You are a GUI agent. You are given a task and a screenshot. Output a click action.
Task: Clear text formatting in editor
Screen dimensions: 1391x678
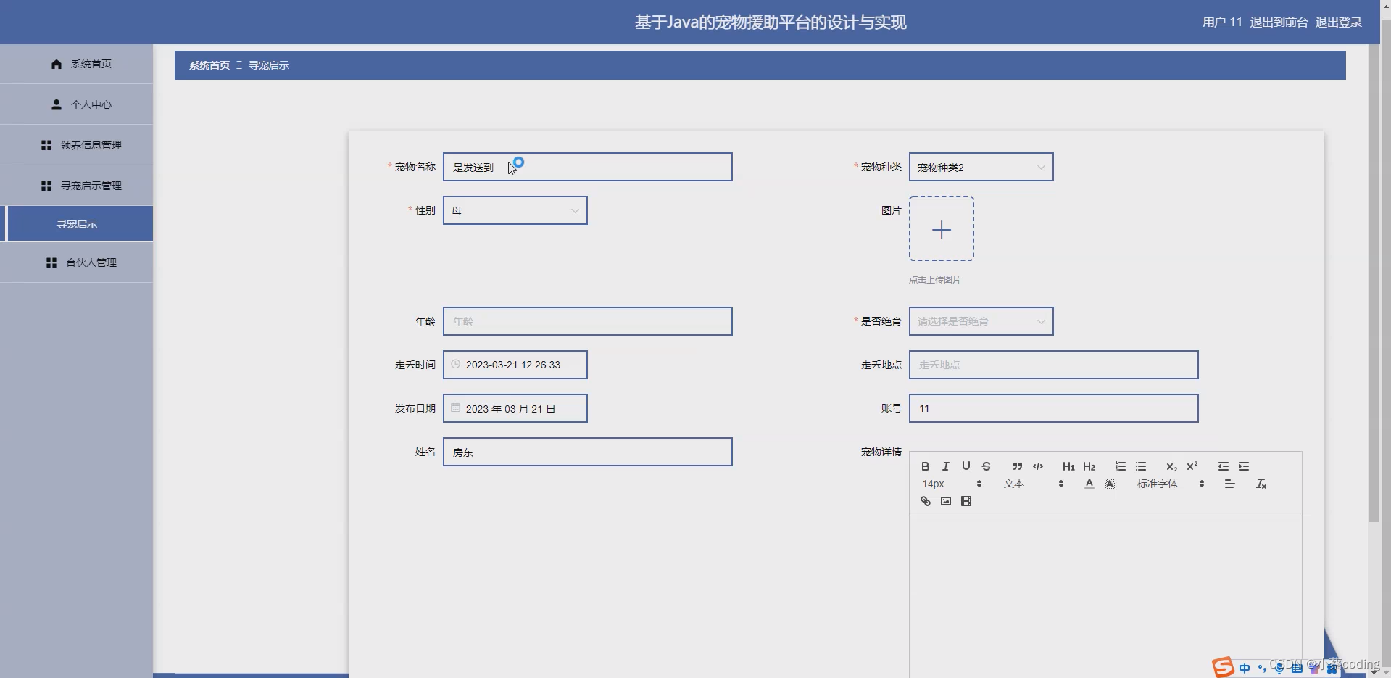1261,484
